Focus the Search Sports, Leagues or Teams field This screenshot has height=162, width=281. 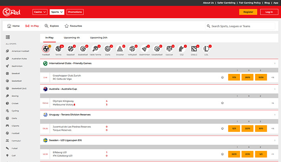(240, 26)
